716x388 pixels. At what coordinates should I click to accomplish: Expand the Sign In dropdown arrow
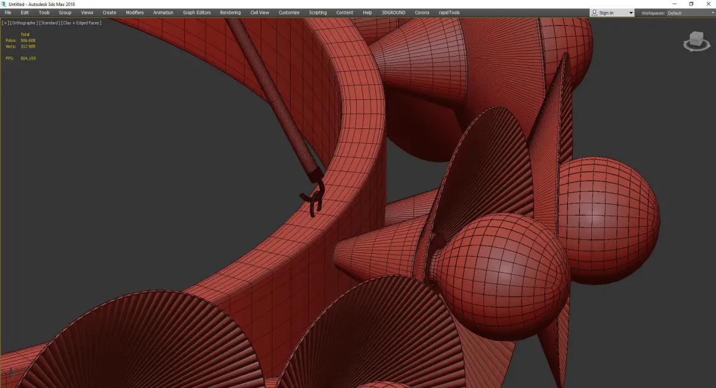coord(631,13)
